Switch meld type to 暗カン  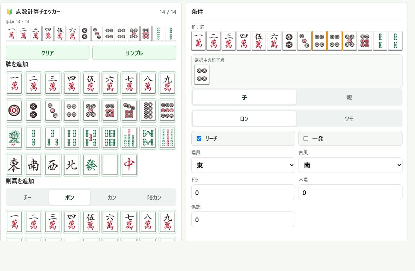(154, 197)
